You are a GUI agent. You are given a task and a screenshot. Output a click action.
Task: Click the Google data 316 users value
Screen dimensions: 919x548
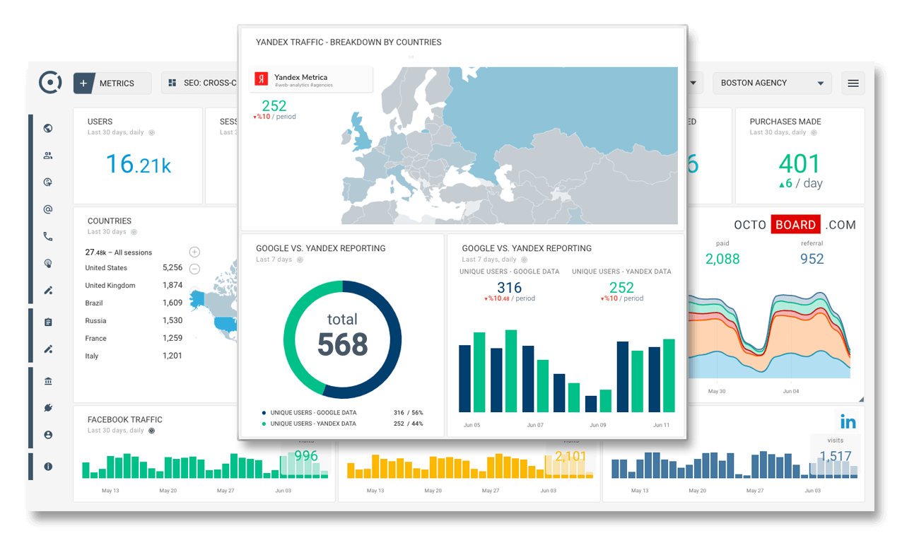(509, 288)
